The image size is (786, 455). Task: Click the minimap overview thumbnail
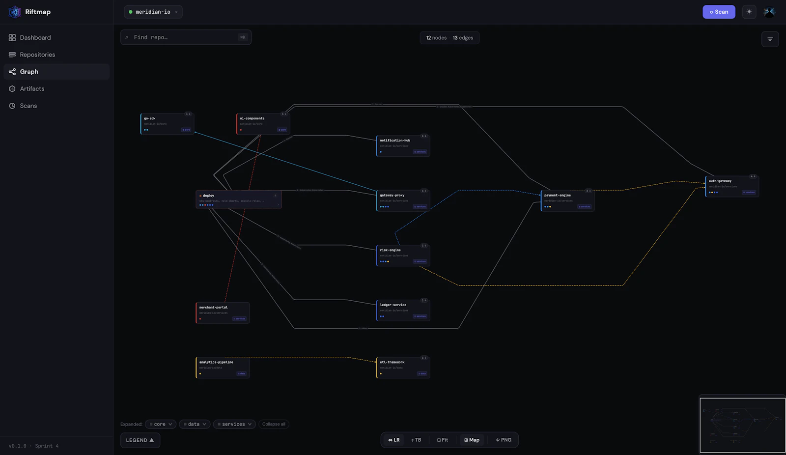pyautogui.click(x=742, y=425)
